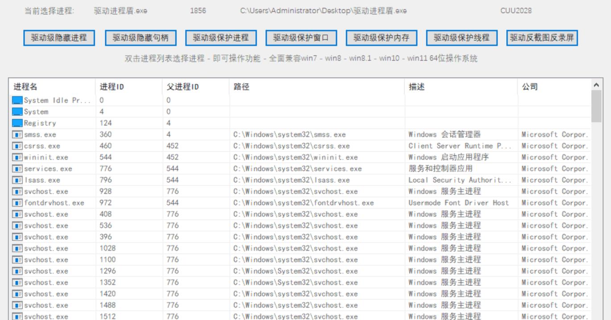Click the Registry process icon
Image resolution: width=611 pixels, height=320 pixels.
pos(17,123)
